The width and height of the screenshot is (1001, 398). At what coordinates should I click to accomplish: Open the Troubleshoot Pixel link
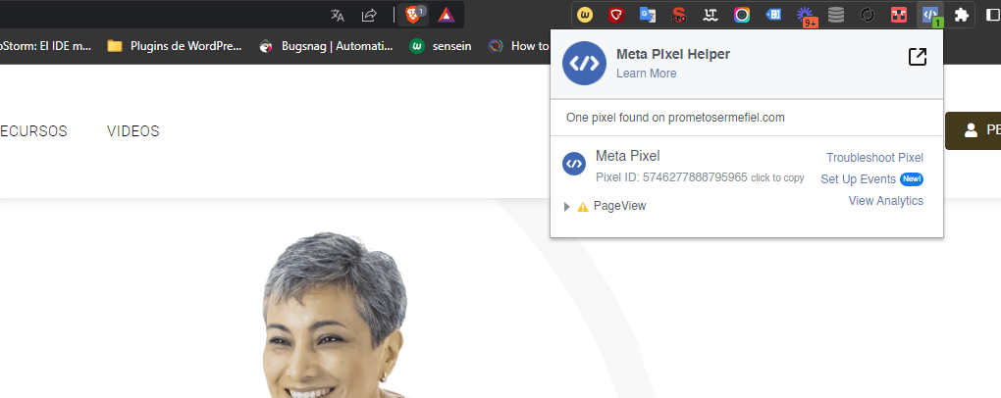tap(874, 158)
